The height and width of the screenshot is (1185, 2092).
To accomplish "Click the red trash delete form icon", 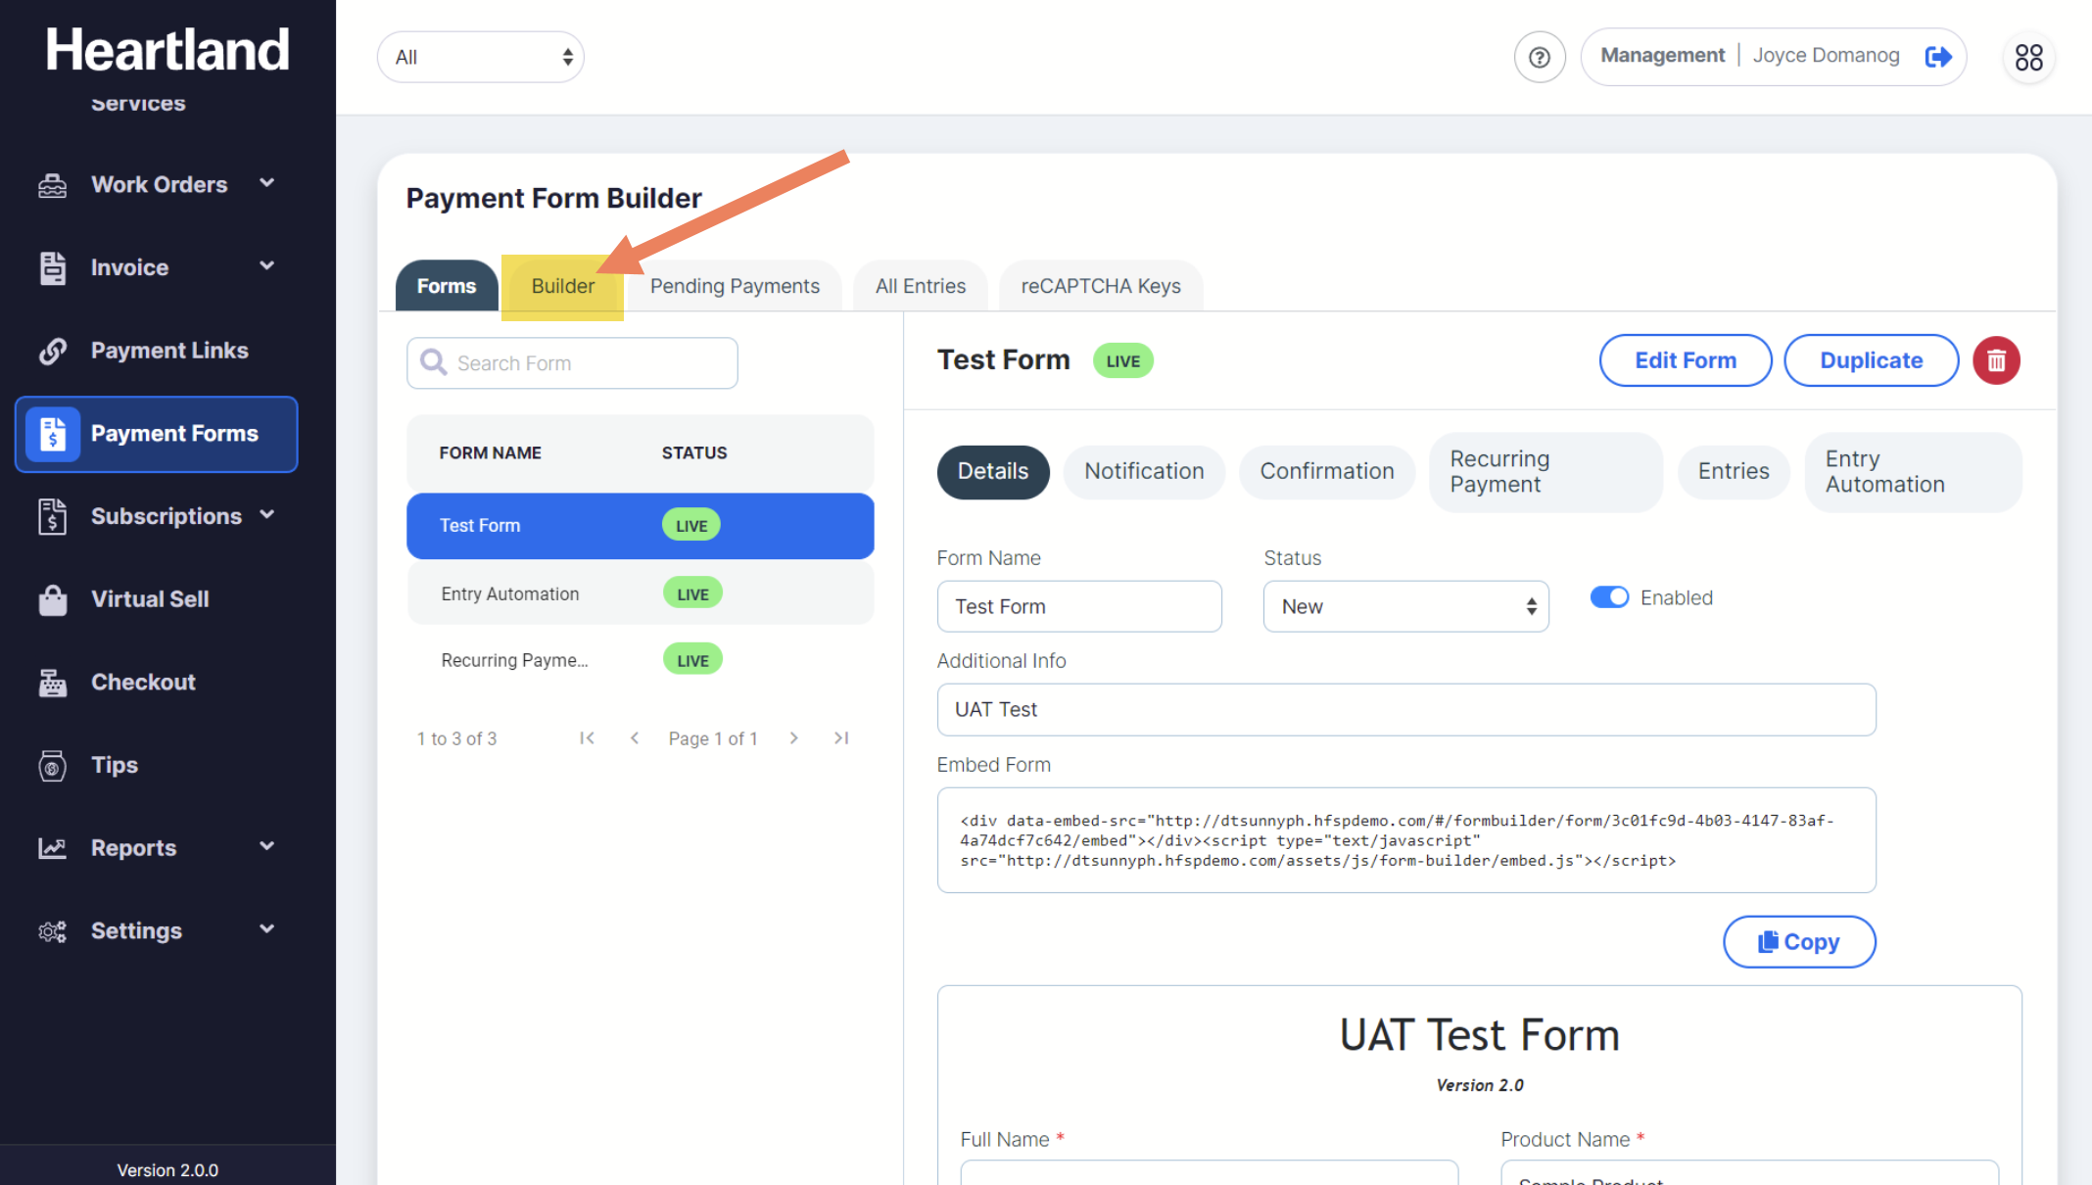I will (1996, 360).
